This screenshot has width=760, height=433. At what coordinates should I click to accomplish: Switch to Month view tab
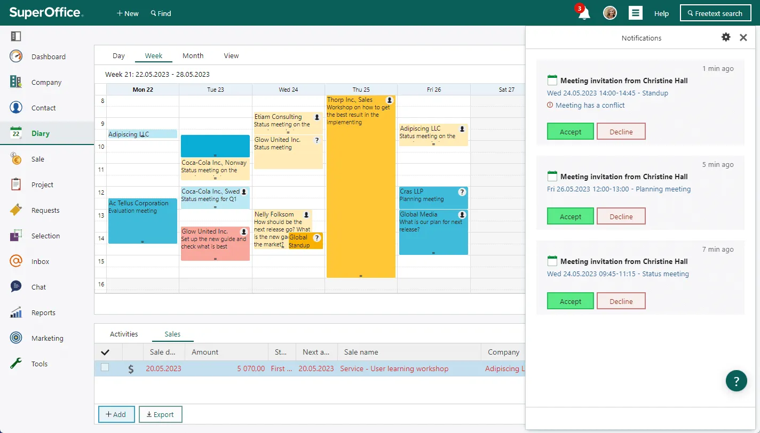[193, 55]
